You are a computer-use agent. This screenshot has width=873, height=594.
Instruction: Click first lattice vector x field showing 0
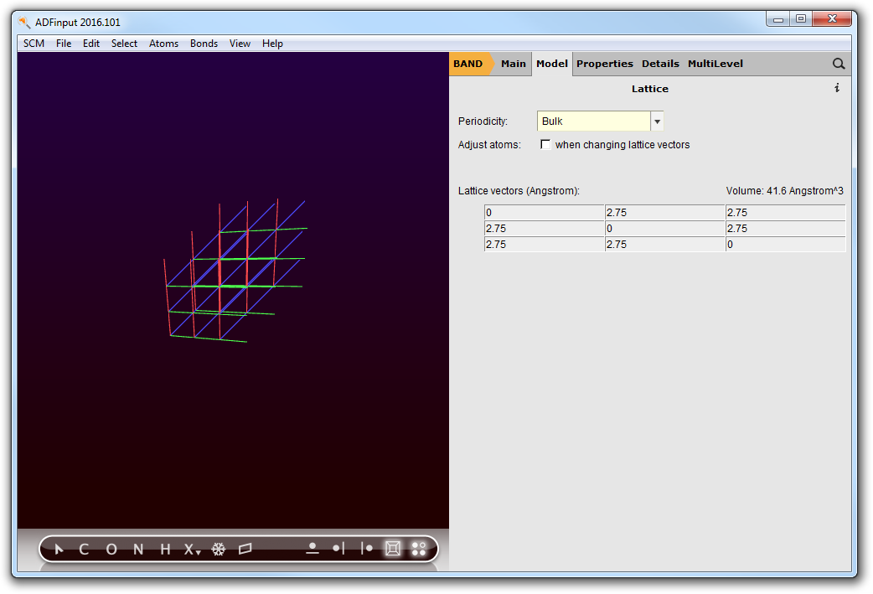pos(545,213)
